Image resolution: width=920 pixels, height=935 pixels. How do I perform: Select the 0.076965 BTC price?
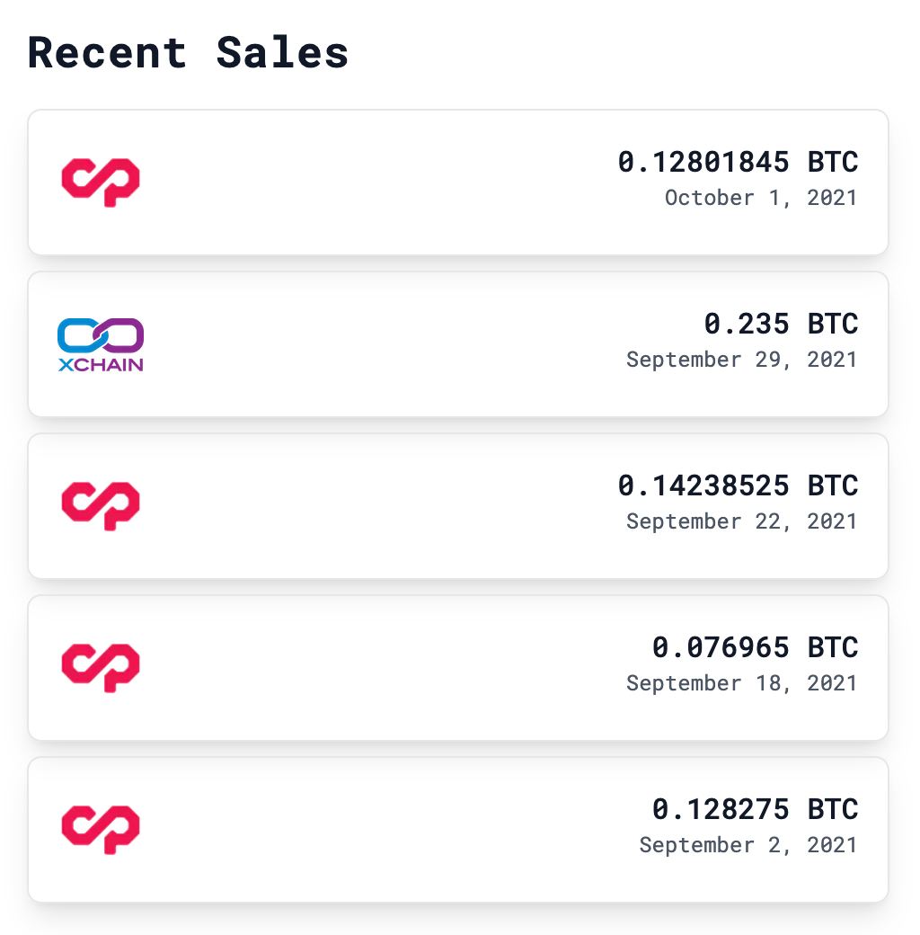[x=755, y=647]
